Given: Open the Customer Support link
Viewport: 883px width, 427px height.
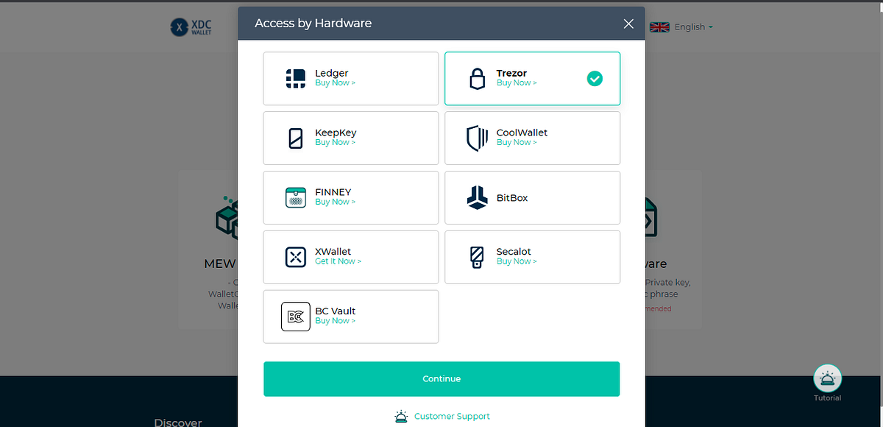Looking at the screenshot, I should pyautogui.click(x=452, y=416).
